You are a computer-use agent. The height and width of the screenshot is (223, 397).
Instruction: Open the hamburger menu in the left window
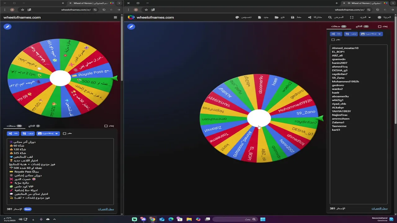tap(115, 17)
